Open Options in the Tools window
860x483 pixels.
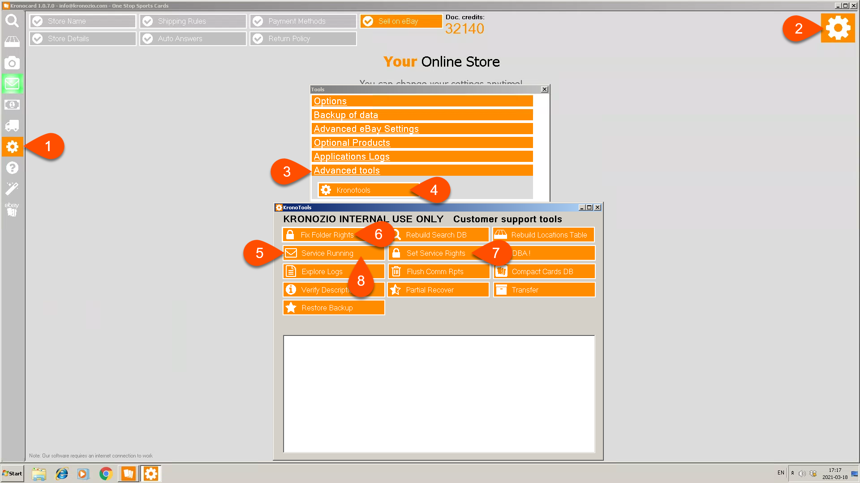coord(422,101)
